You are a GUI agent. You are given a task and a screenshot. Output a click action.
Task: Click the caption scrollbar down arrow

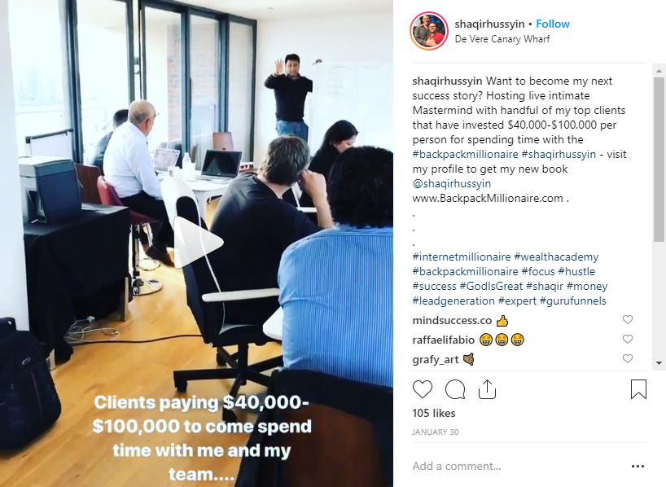659,363
